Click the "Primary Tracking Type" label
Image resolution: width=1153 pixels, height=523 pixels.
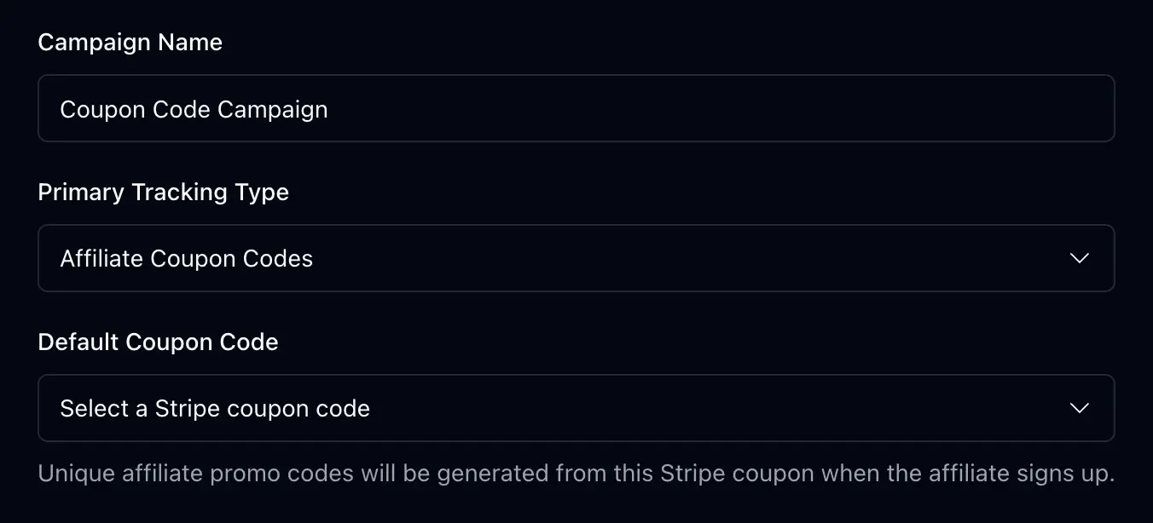(x=163, y=193)
